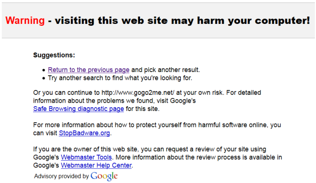
Task: Click the 'Advisory provided by' label
Action: [61, 176]
